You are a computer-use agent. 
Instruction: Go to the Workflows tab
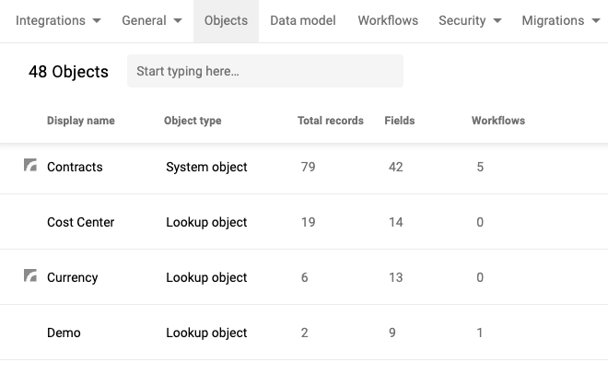388,20
